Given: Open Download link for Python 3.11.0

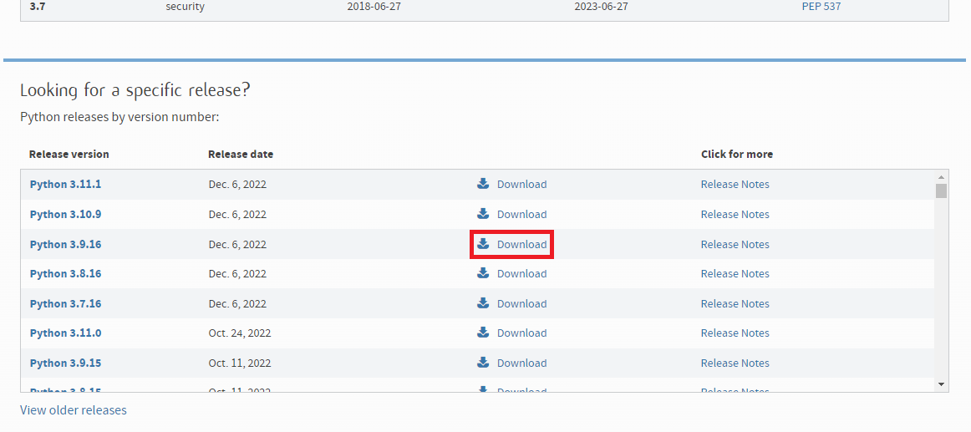Looking at the screenshot, I should tap(521, 333).
